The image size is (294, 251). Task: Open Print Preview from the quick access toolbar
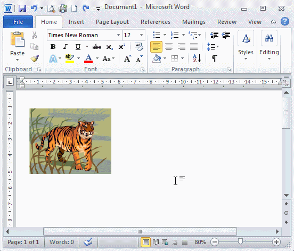click(51, 9)
